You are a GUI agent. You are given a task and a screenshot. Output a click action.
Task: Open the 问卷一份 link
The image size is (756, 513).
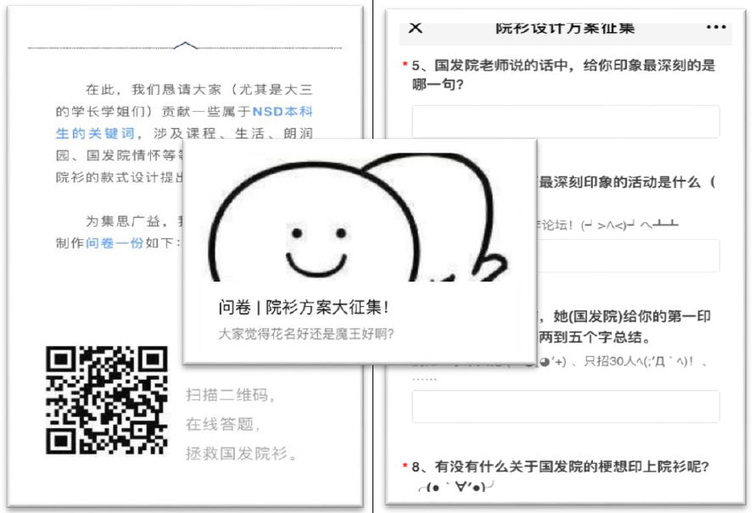(x=115, y=243)
